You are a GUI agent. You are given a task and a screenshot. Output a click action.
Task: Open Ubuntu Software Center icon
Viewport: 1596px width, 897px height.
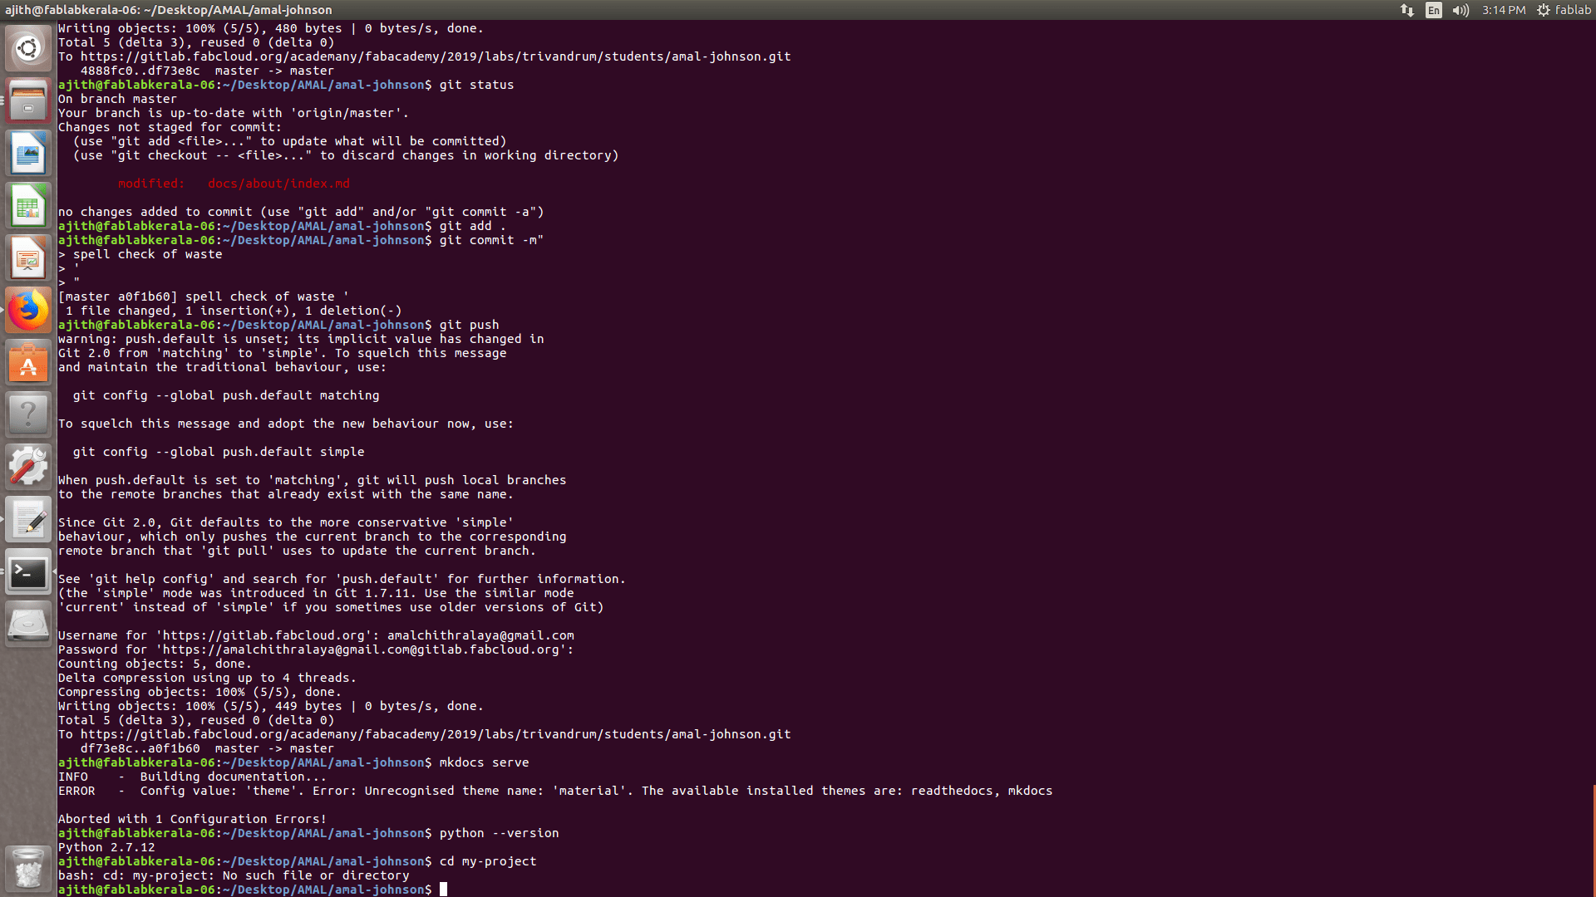pyautogui.click(x=28, y=363)
